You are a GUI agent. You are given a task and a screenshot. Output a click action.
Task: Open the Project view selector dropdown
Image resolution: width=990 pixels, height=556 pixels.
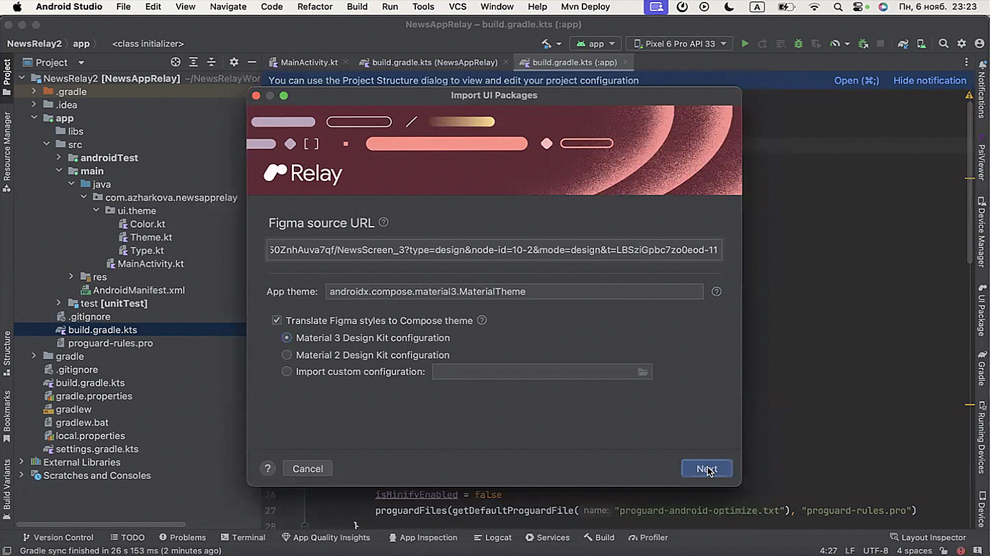pyautogui.click(x=54, y=62)
